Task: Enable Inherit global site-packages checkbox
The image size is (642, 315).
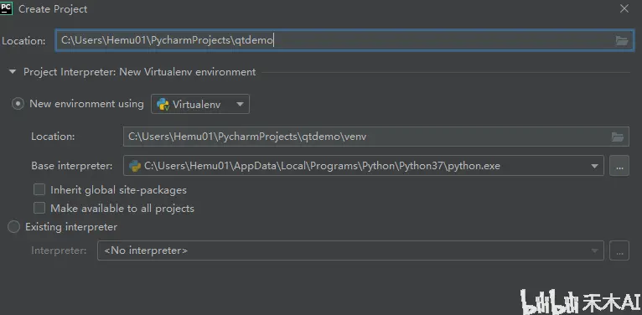Action: [39, 190]
